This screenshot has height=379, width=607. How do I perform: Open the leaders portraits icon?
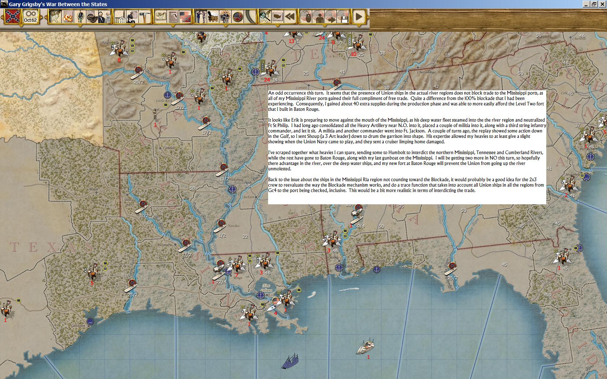[x=104, y=17]
